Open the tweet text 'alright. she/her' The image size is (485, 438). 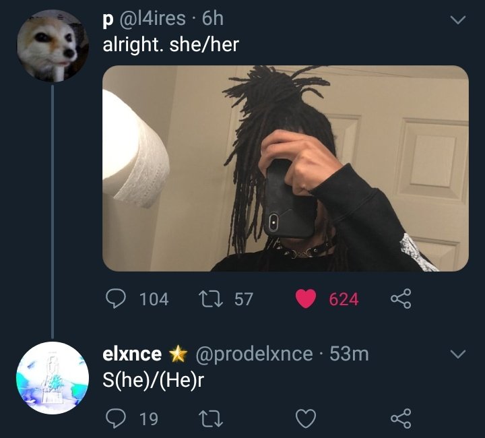tap(170, 44)
